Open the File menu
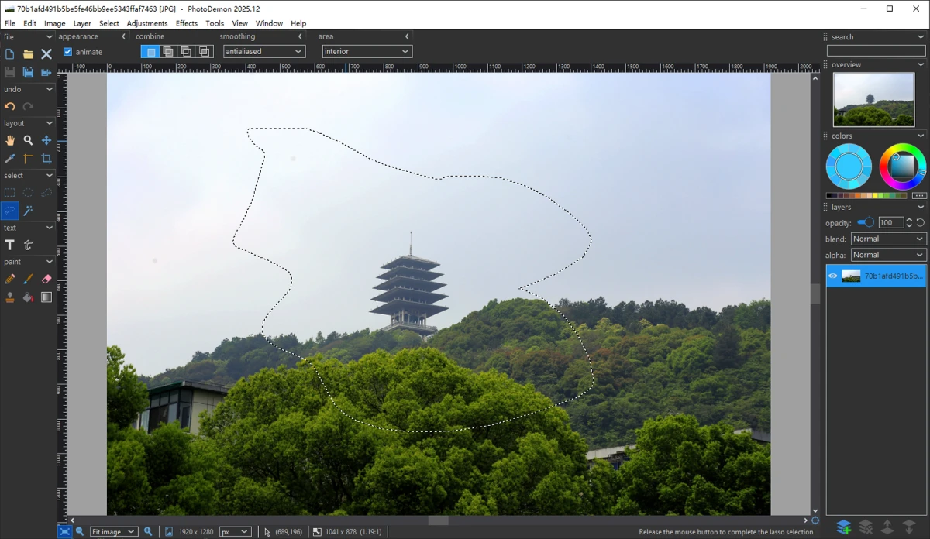This screenshot has width=930, height=539. coord(10,23)
